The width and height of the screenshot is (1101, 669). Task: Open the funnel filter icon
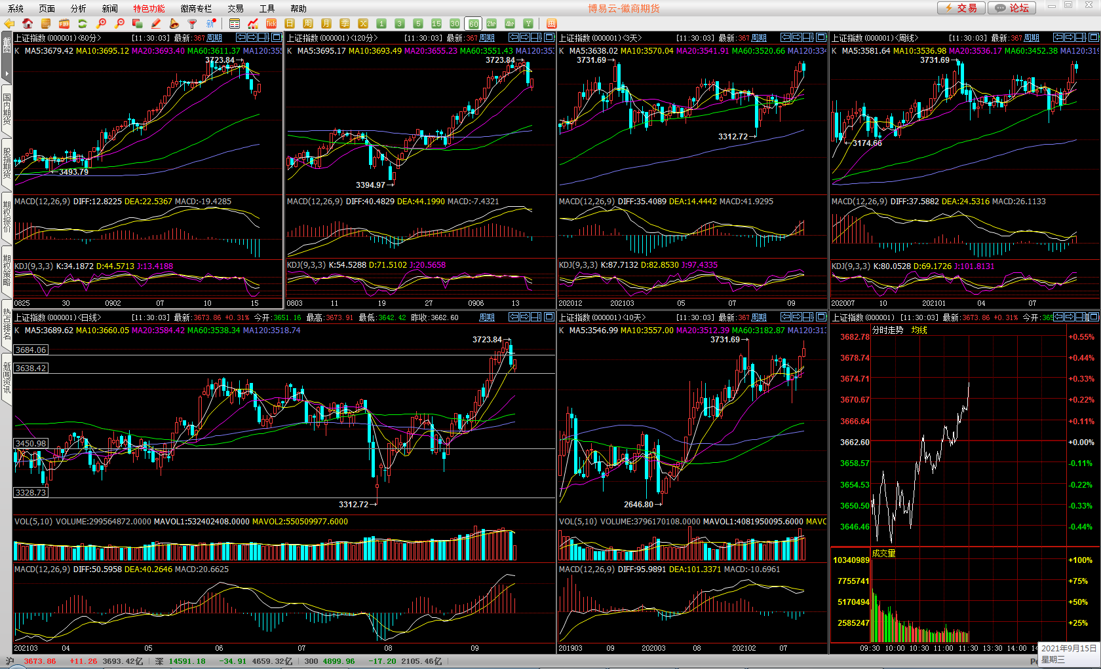coord(193,24)
